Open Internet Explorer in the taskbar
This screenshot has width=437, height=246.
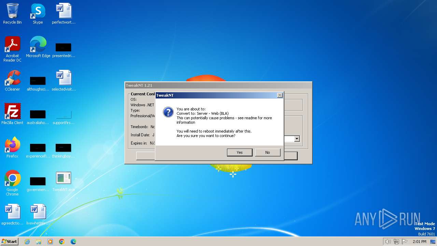click(27, 242)
